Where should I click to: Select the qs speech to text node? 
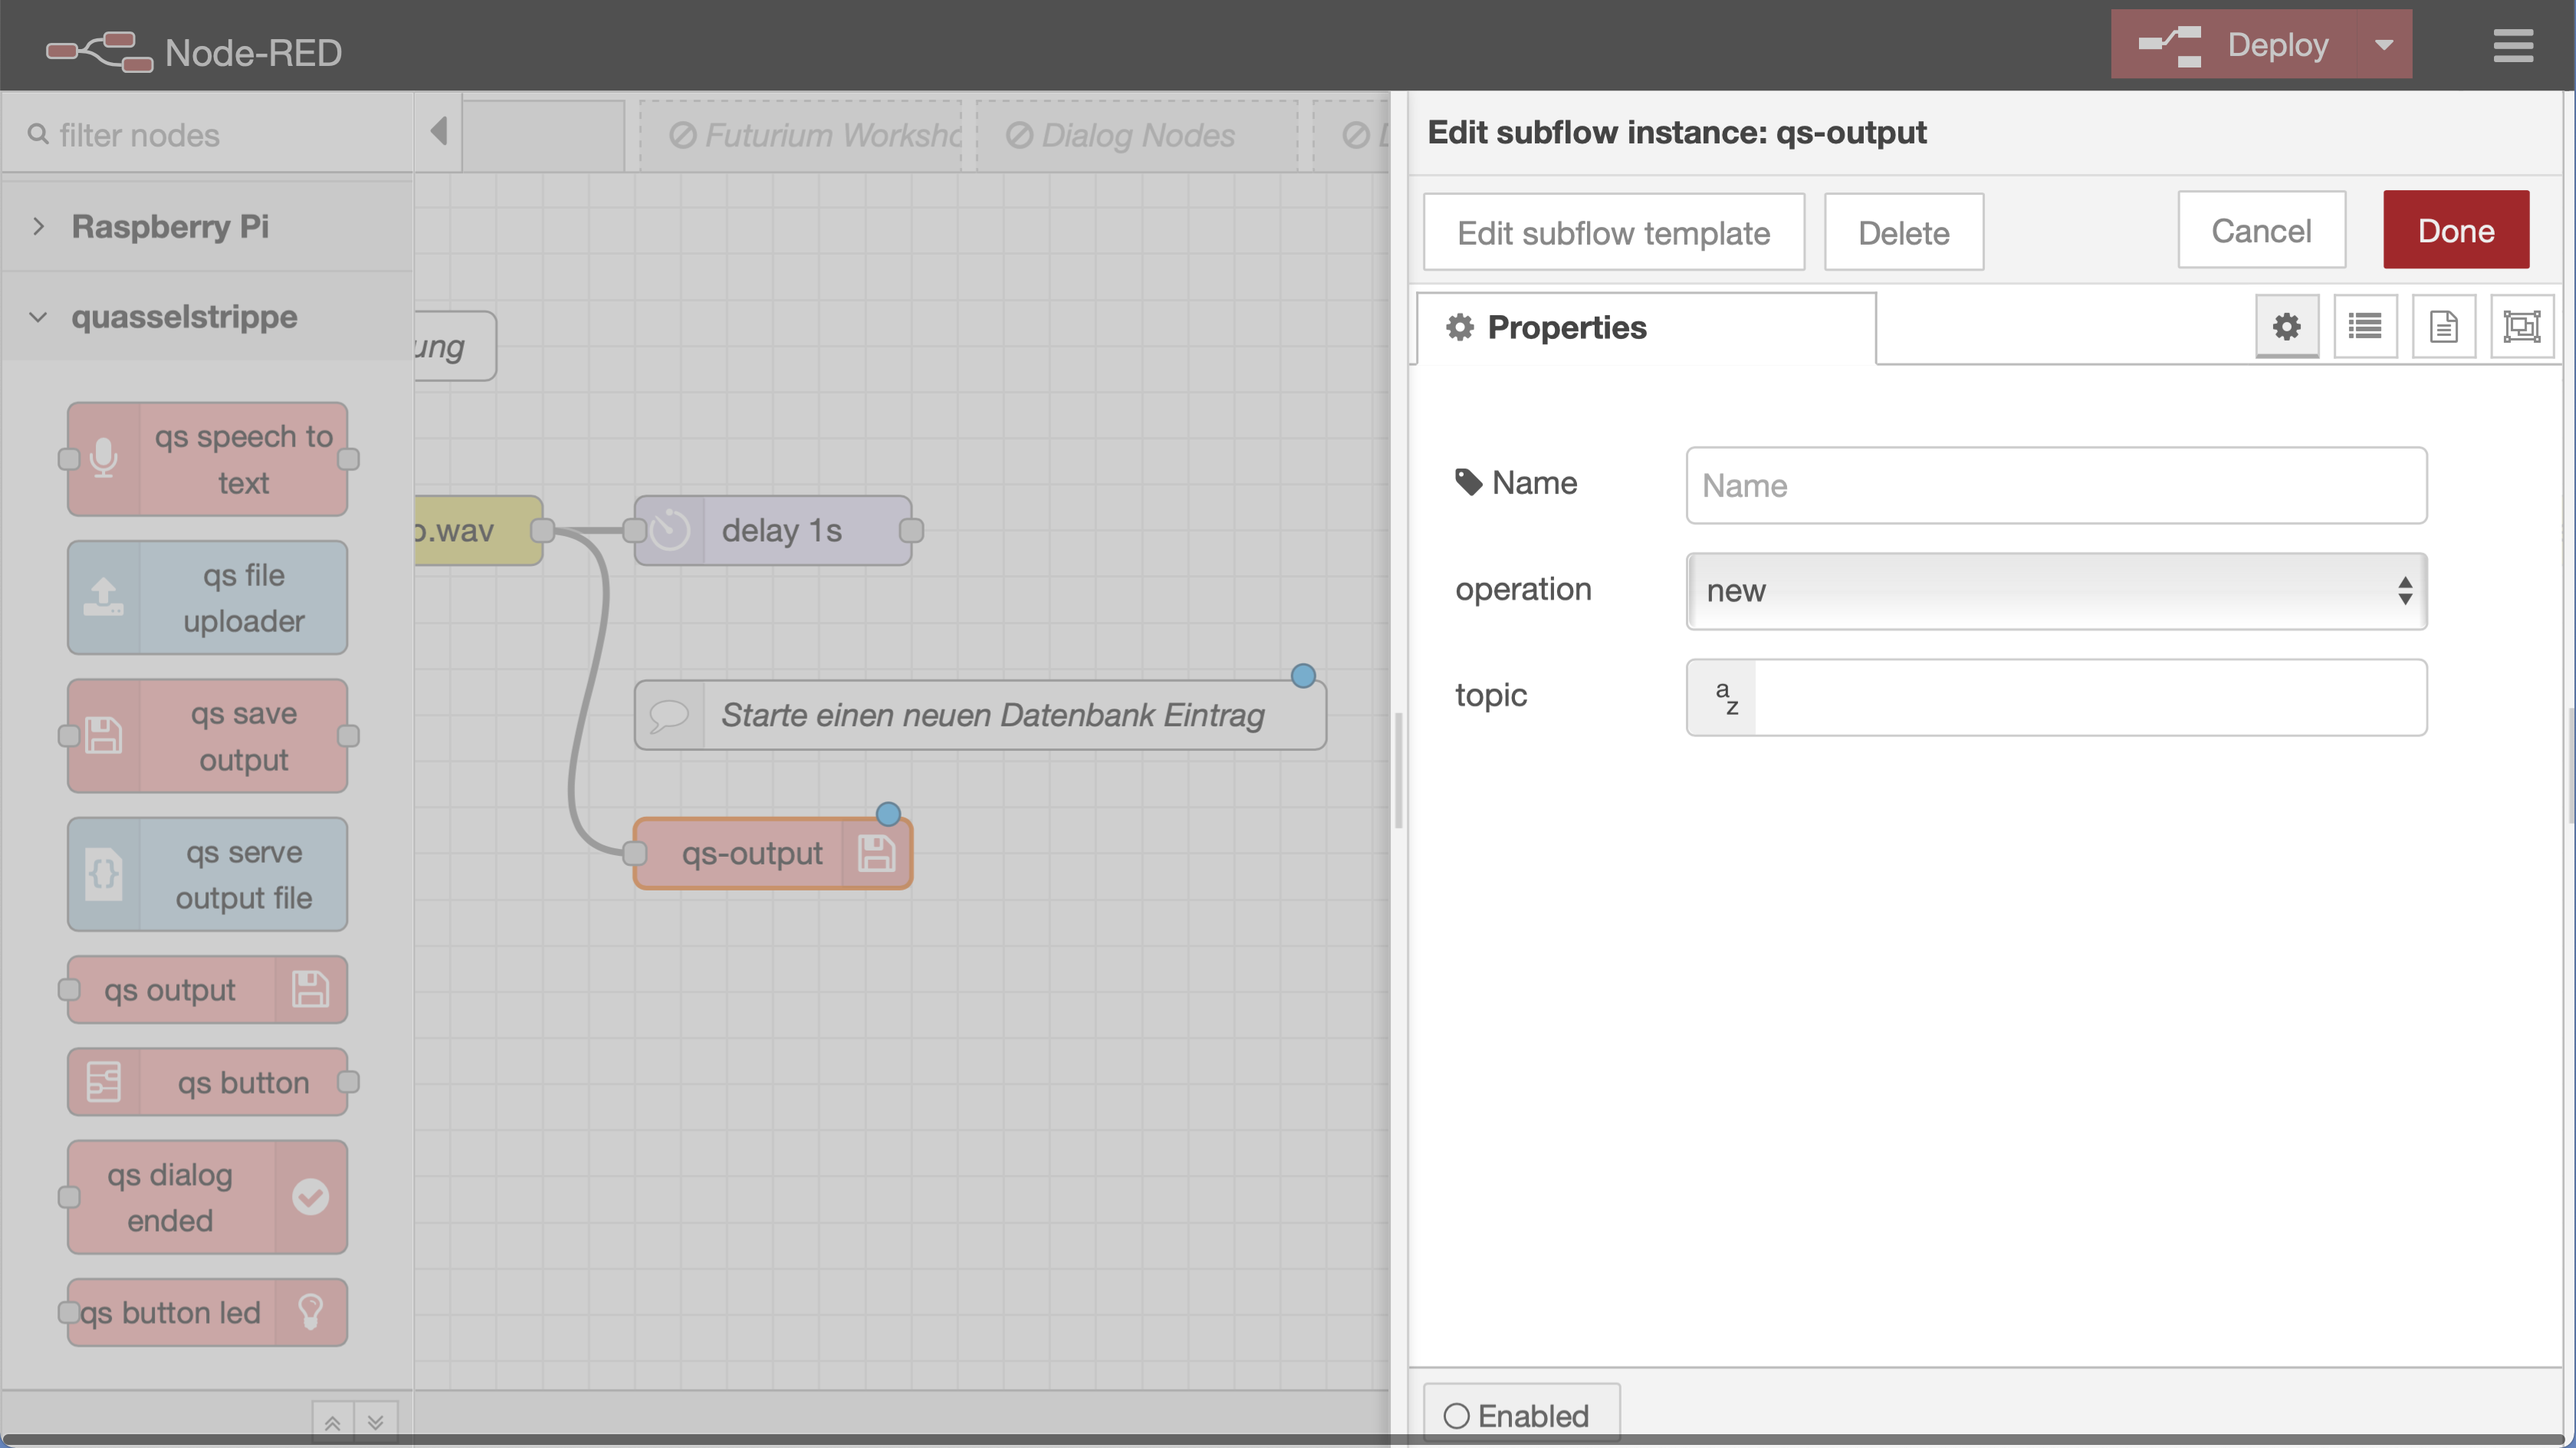click(208, 459)
